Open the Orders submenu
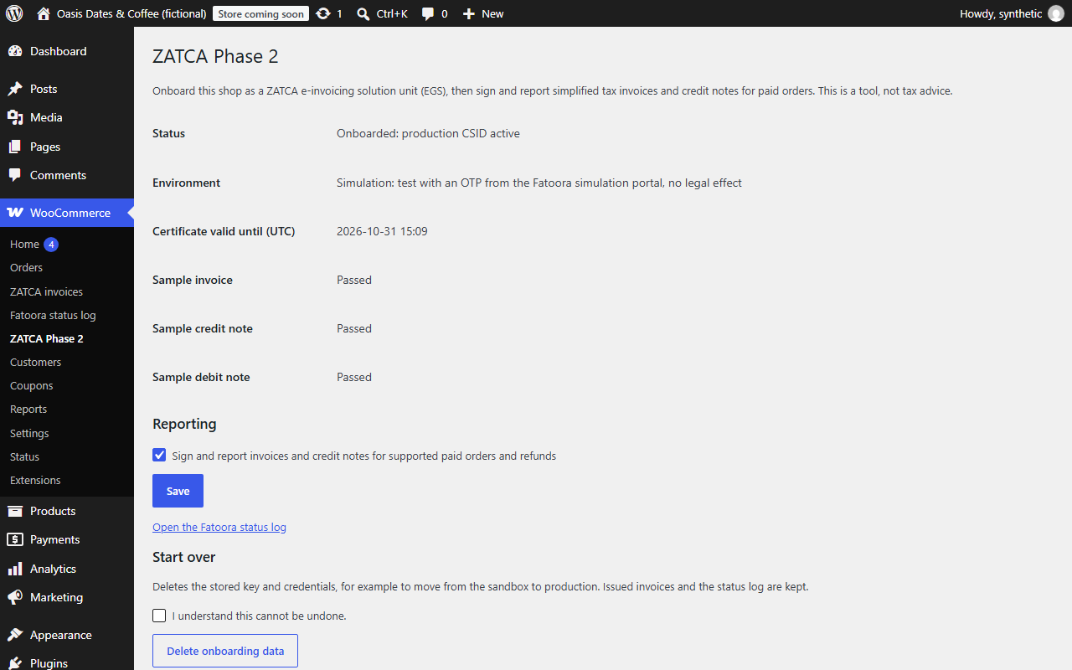This screenshot has width=1072, height=670. pos(67,267)
